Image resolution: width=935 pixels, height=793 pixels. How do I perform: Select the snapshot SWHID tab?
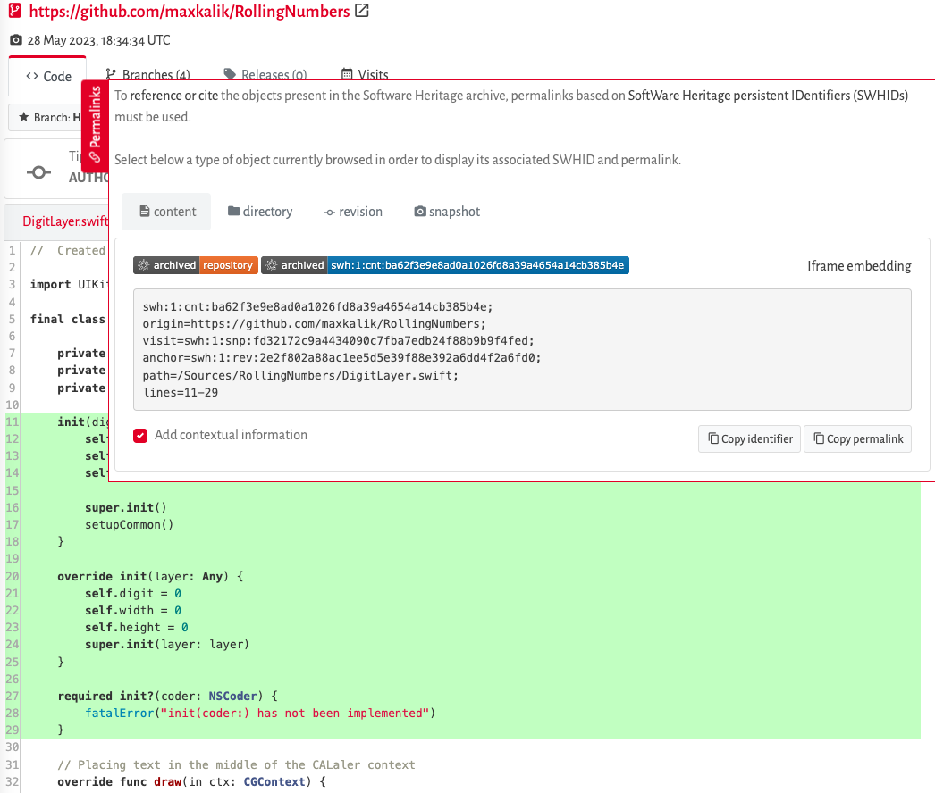pyautogui.click(x=447, y=212)
